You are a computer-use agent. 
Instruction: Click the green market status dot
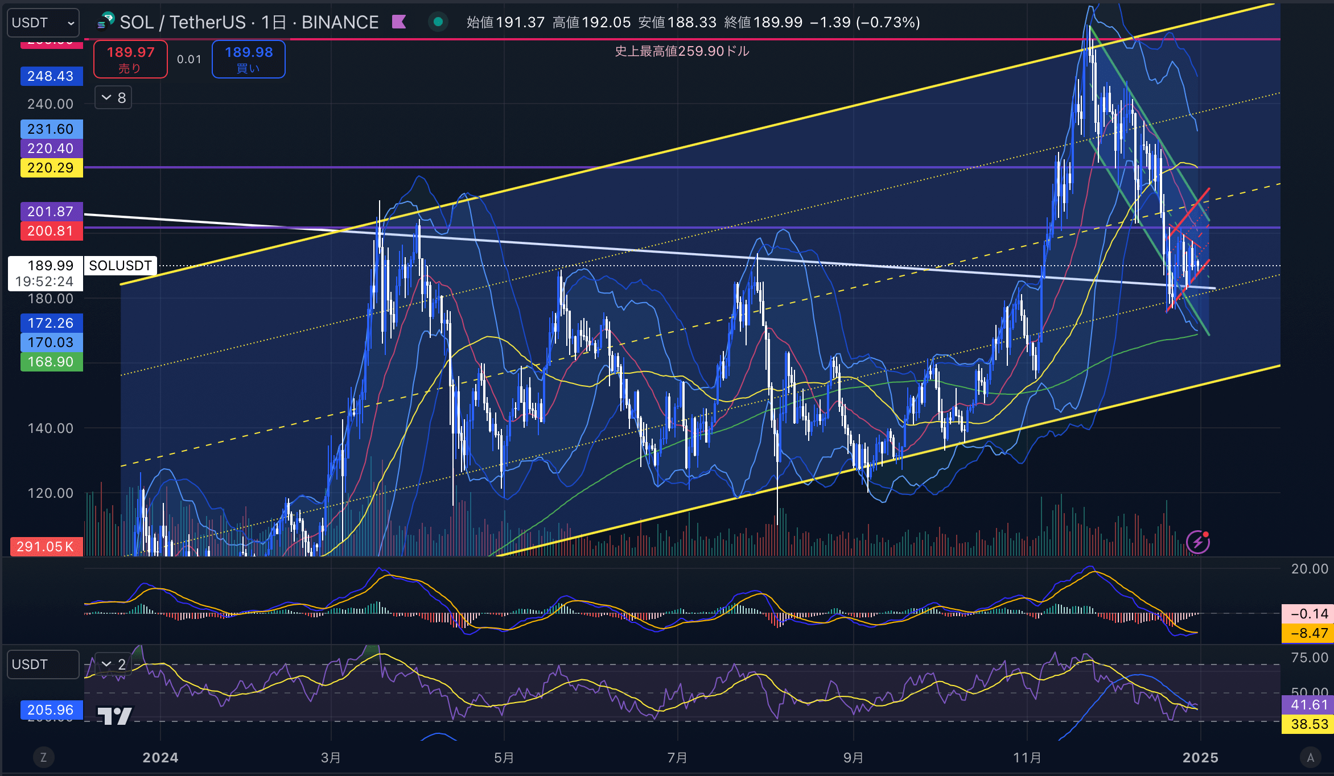[438, 22]
